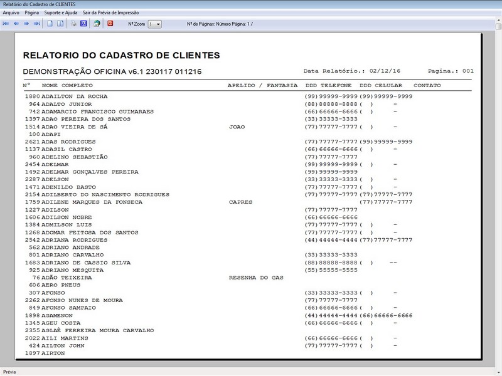
Task: Click the name ADENILDO BASTO
Action: coord(68,187)
